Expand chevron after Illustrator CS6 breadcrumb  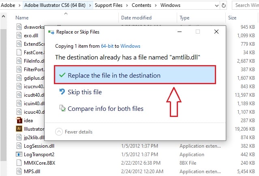click(90, 5)
